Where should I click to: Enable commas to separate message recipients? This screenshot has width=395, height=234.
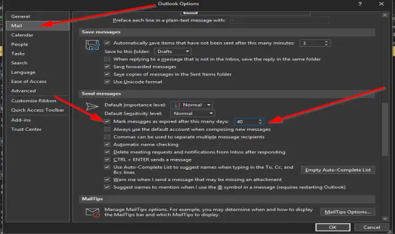[107, 137]
